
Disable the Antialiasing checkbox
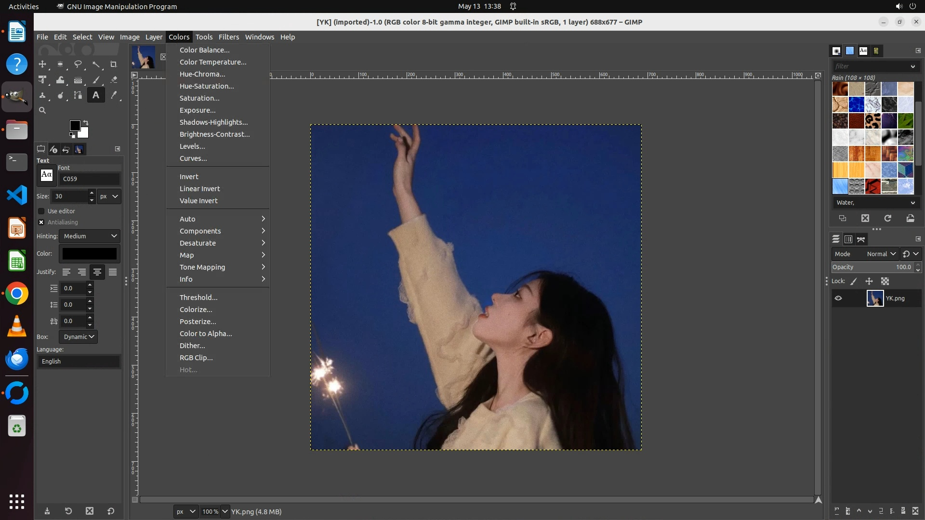[41, 222]
